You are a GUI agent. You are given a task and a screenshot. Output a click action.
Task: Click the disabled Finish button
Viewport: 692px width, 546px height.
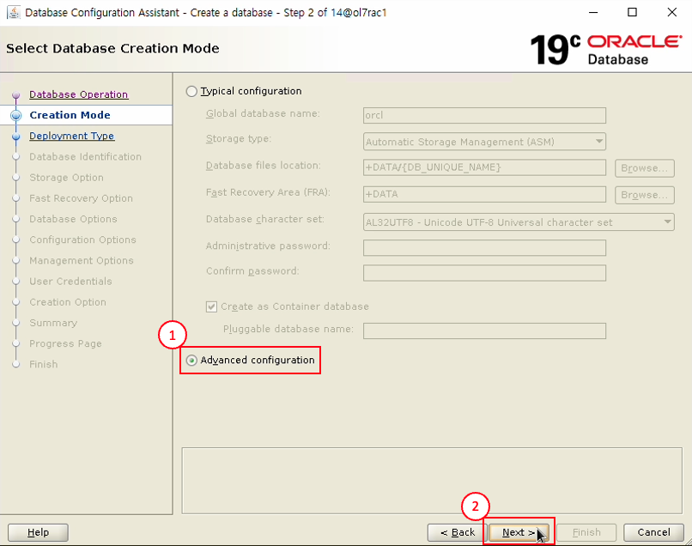point(586,532)
